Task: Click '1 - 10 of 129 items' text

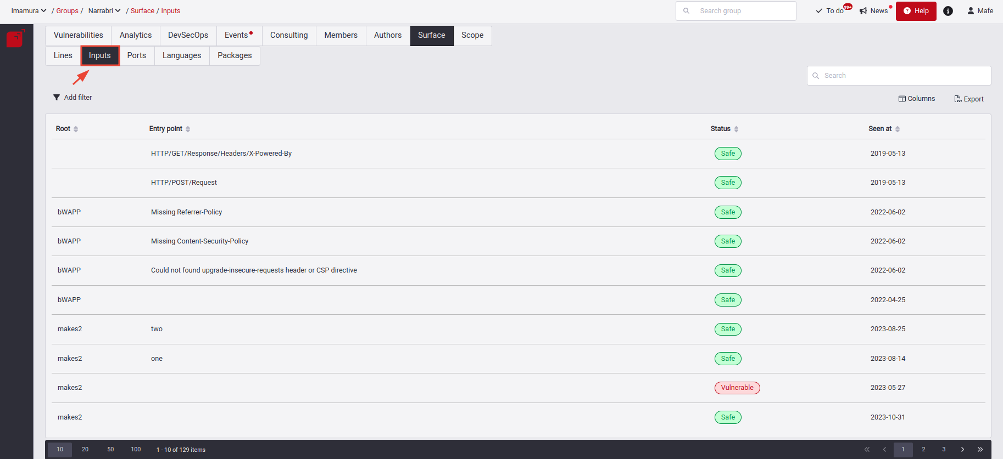Action: (x=181, y=450)
